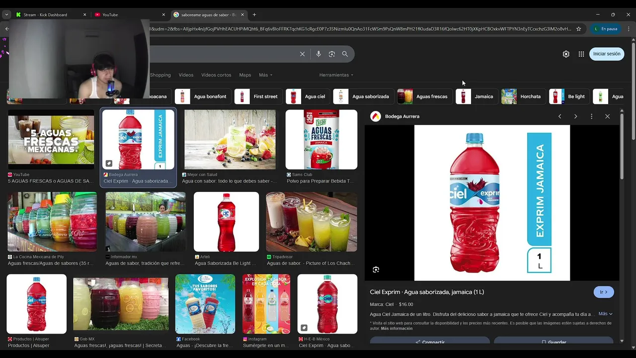Open the Maps search tab
This screenshot has width=636, height=358.
click(x=245, y=75)
